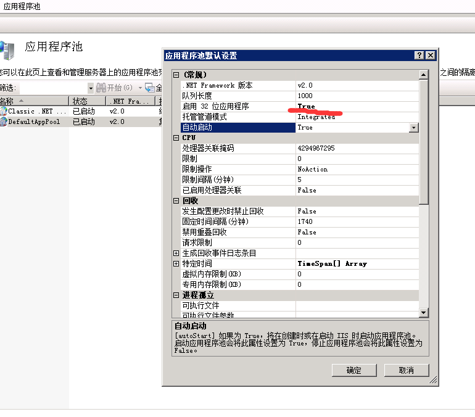Screen dimensions: 475x417
Task: Click the show-all icon beside 开始
Action: point(150,88)
